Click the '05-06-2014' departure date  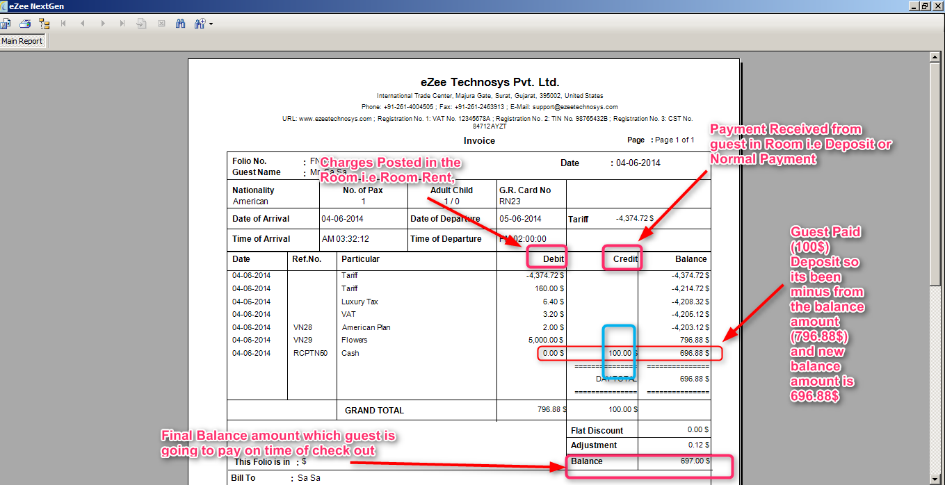[x=520, y=218]
